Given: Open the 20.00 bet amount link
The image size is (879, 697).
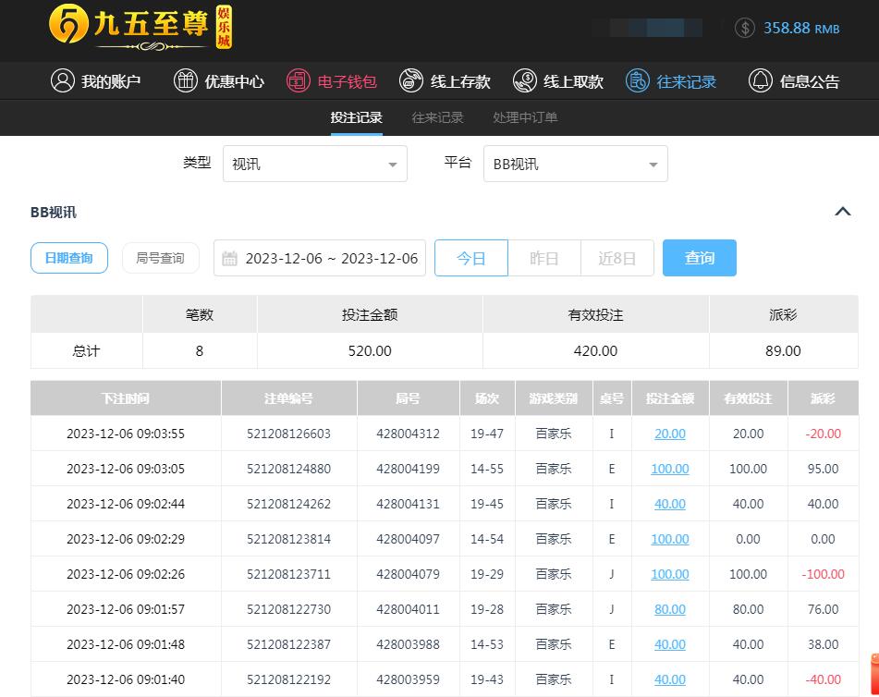Looking at the screenshot, I should [x=670, y=434].
